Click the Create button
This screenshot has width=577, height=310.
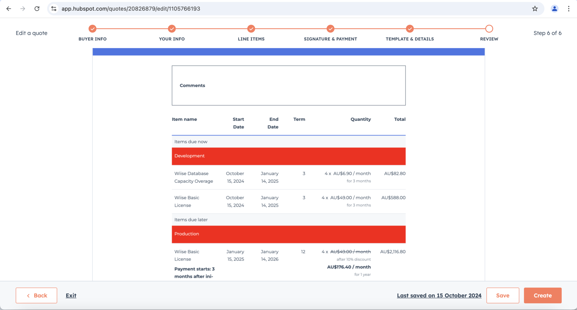pyautogui.click(x=543, y=295)
